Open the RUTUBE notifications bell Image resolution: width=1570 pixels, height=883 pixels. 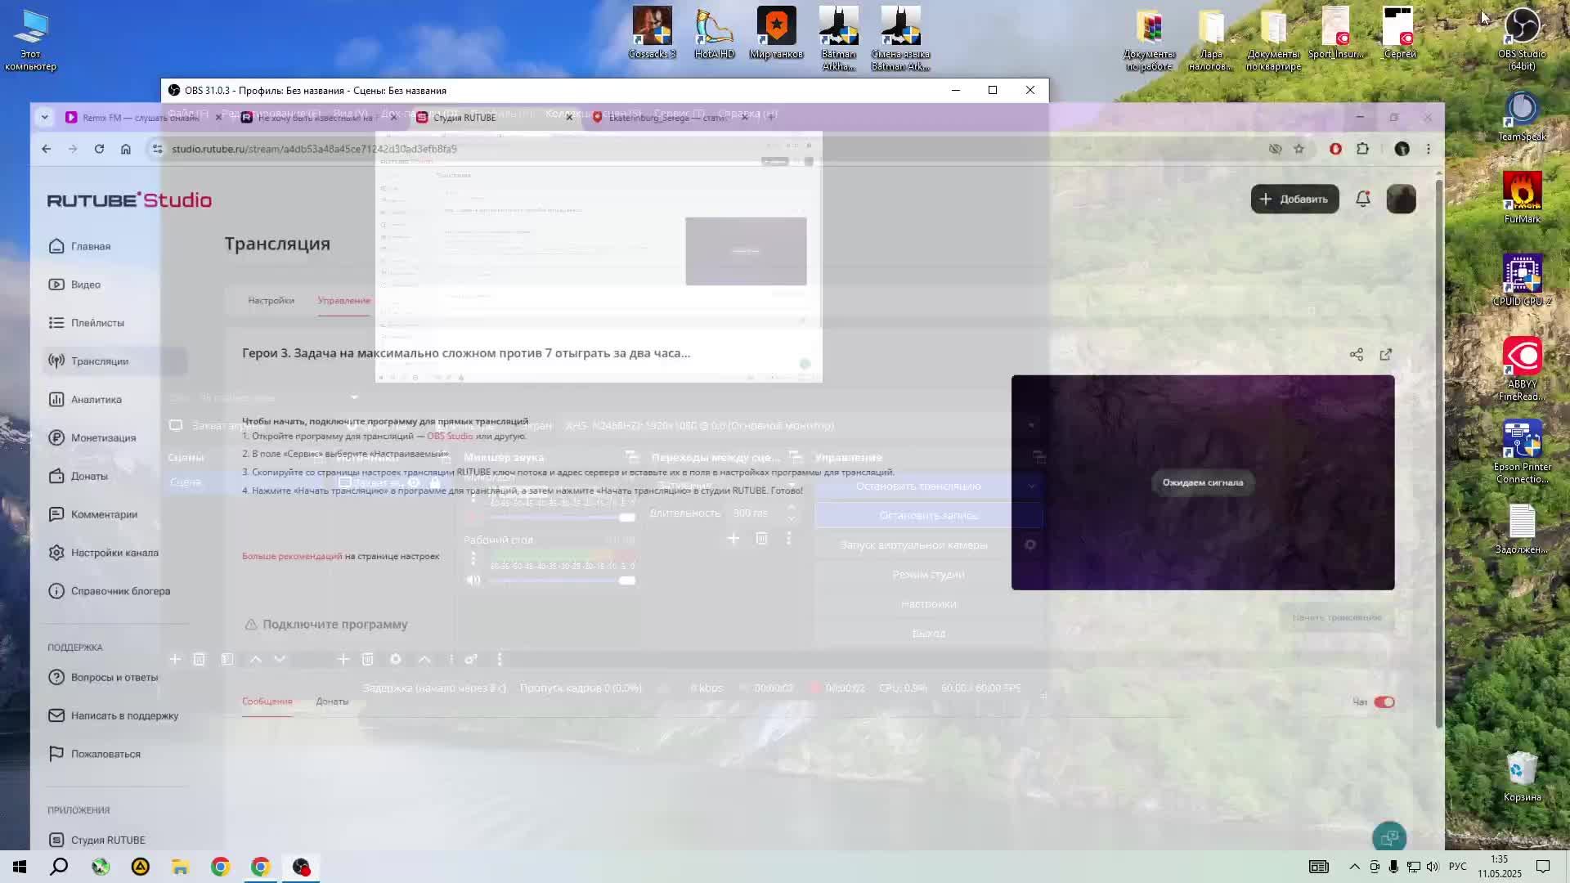tap(1362, 199)
